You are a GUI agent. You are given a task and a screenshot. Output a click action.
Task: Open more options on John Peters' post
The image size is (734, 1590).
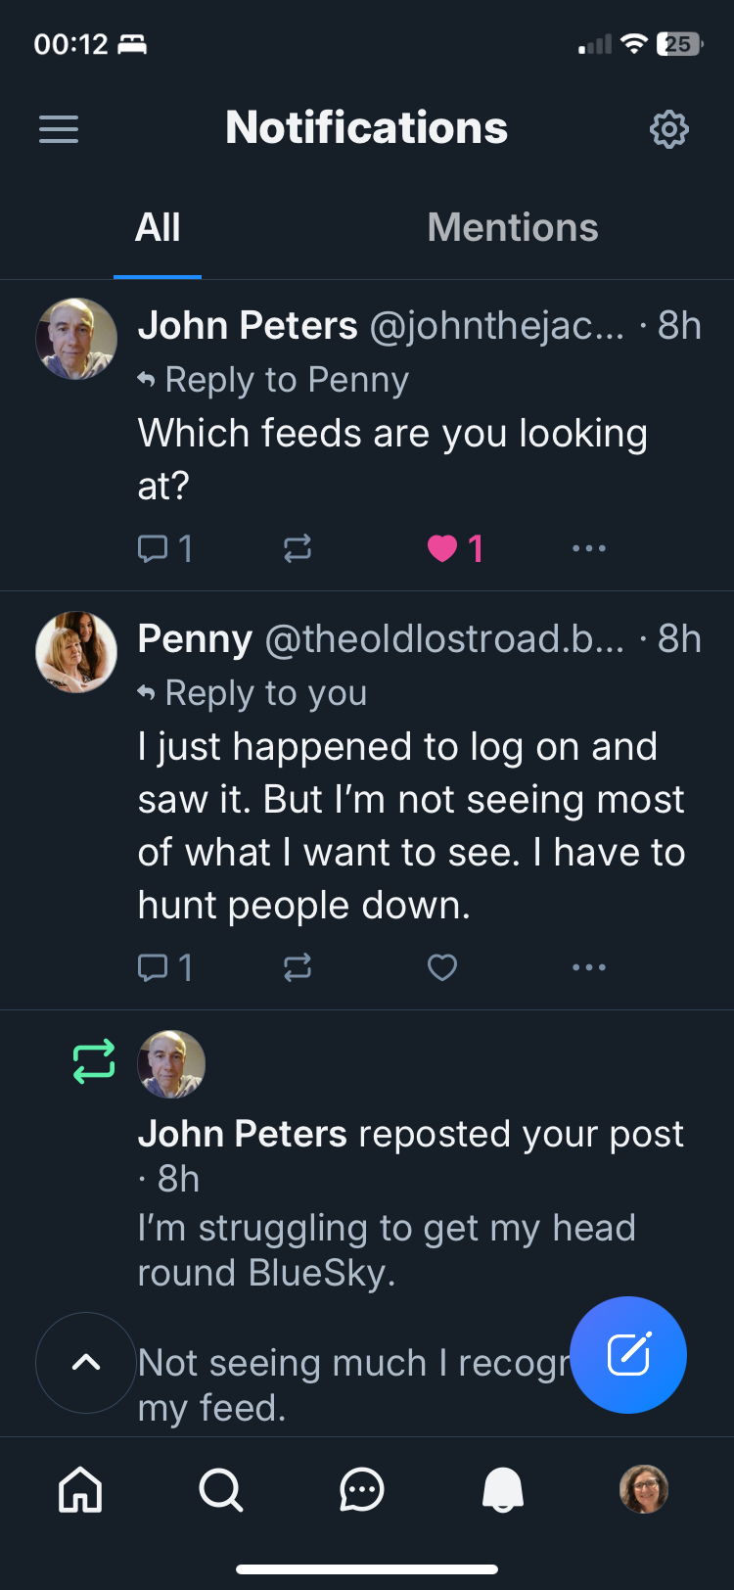(588, 548)
